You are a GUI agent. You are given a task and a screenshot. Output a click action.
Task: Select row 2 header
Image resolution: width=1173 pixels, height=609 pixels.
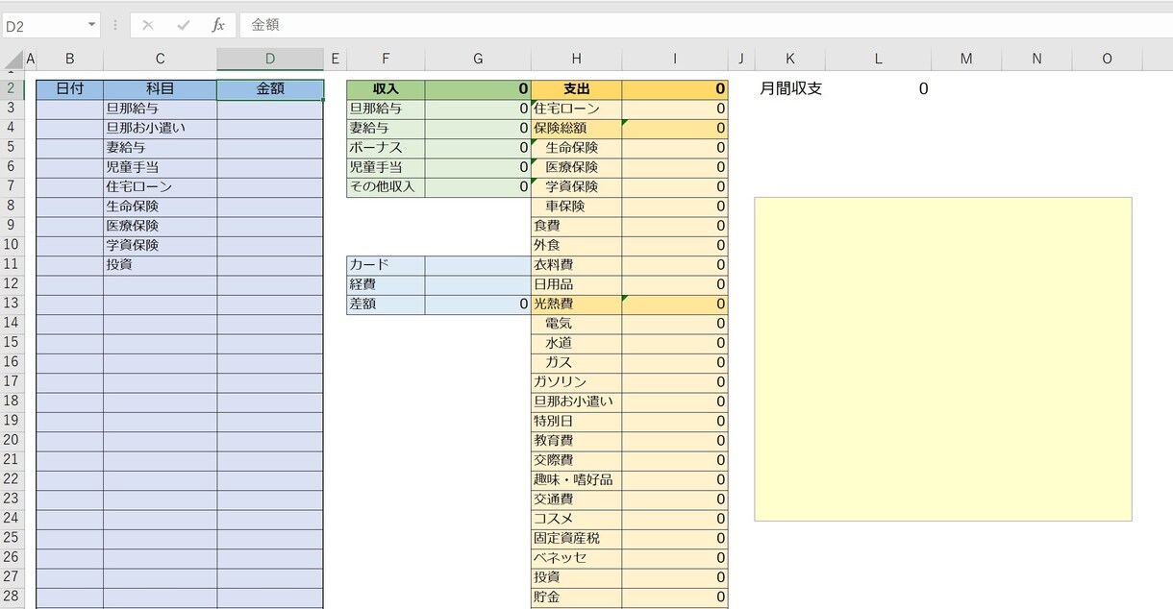coord(12,89)
